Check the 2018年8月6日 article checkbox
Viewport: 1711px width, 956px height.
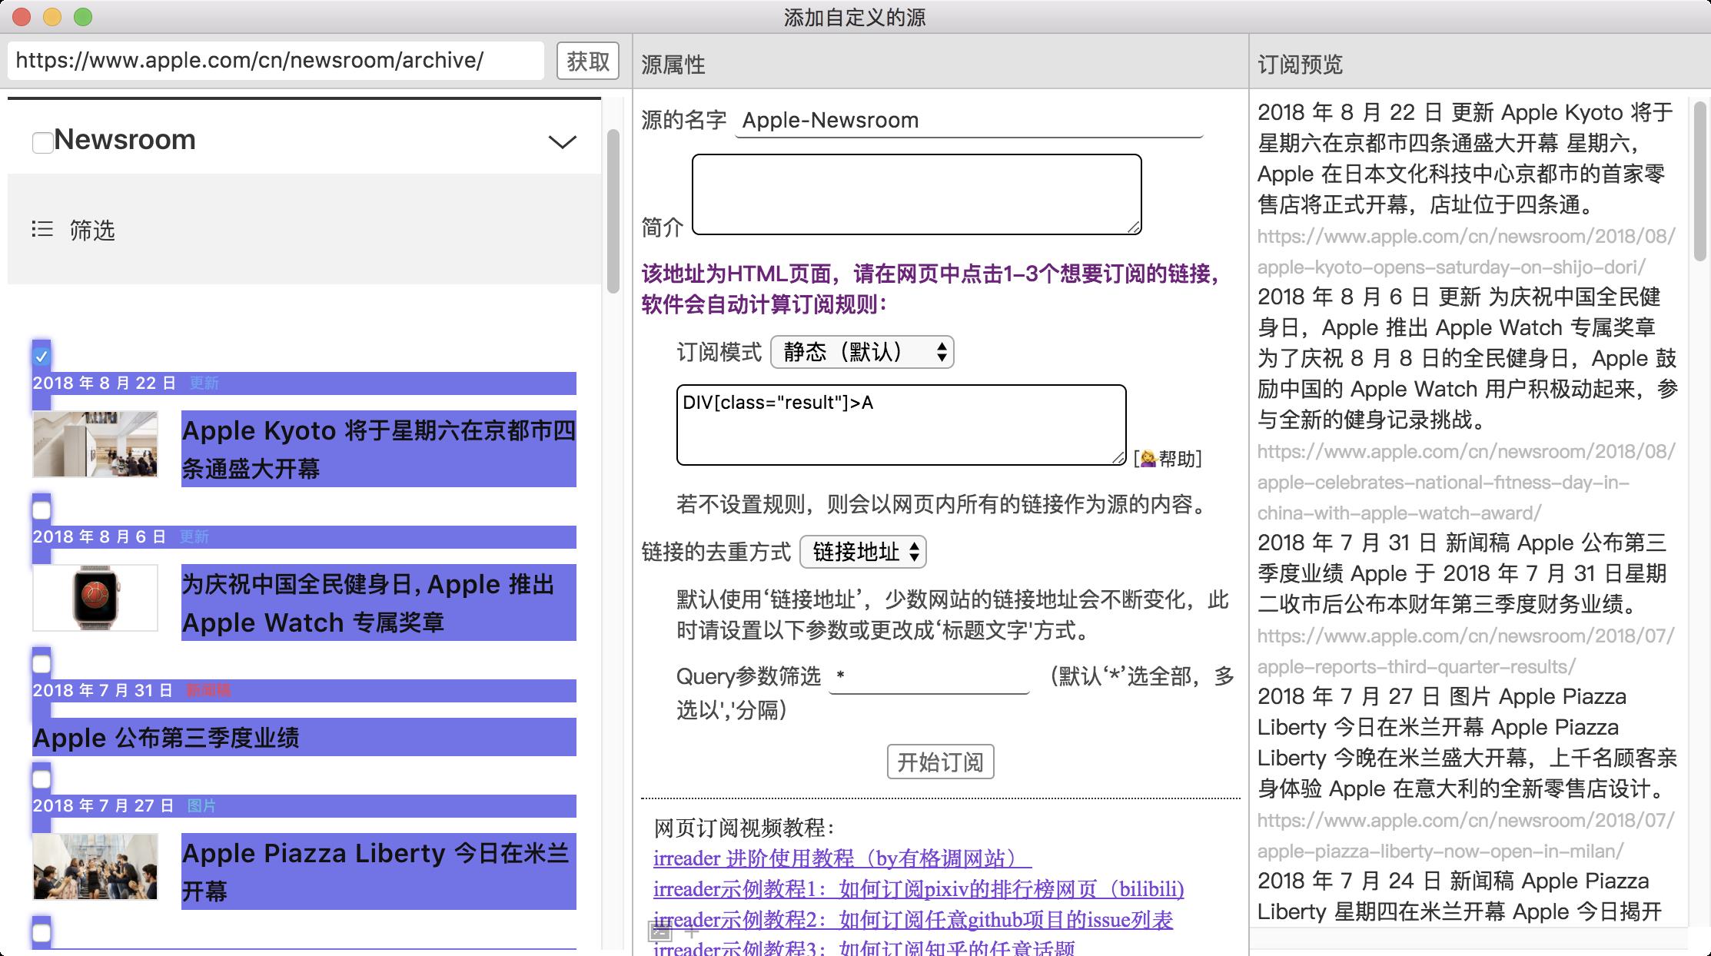point(42,510)
